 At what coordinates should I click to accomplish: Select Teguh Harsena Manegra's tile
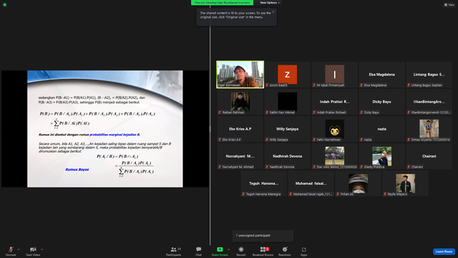click(x=264, y=183)
